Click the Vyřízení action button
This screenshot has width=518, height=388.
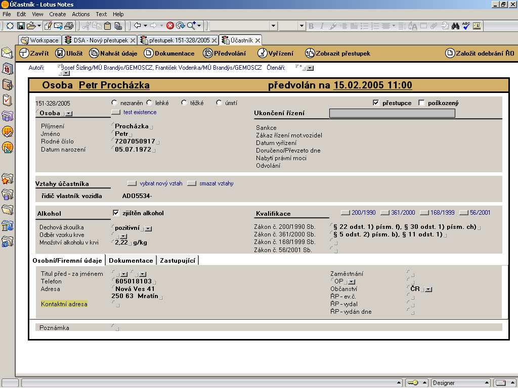pyautogui.click(x=275, y=53)
